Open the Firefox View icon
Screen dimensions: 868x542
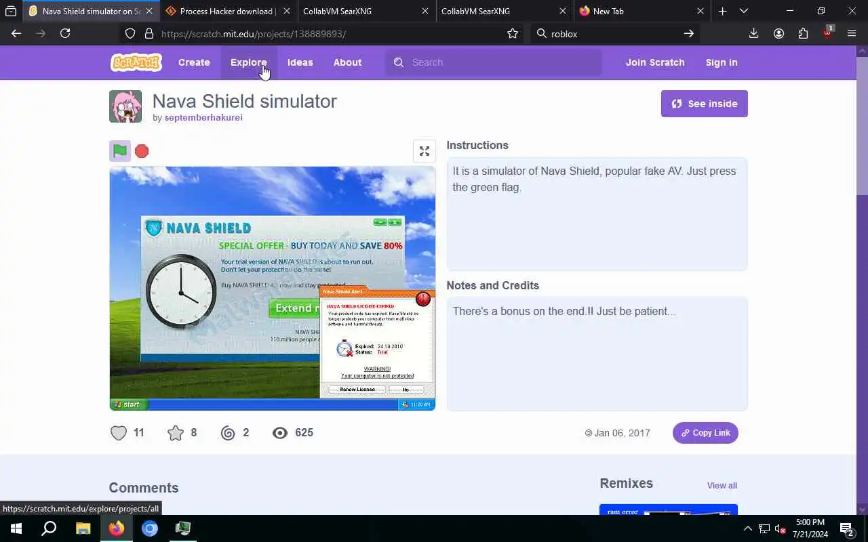[x=11, y=11]
